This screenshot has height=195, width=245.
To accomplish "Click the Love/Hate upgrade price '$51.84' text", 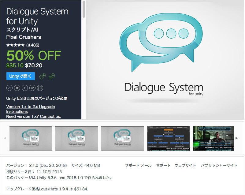I will coord(81,189).
